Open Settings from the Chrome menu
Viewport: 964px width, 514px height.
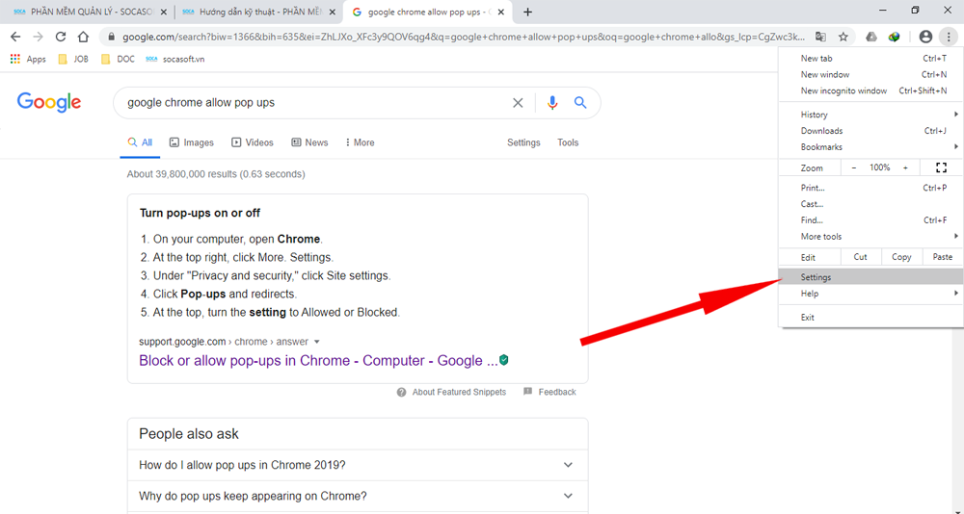(871, 277)
